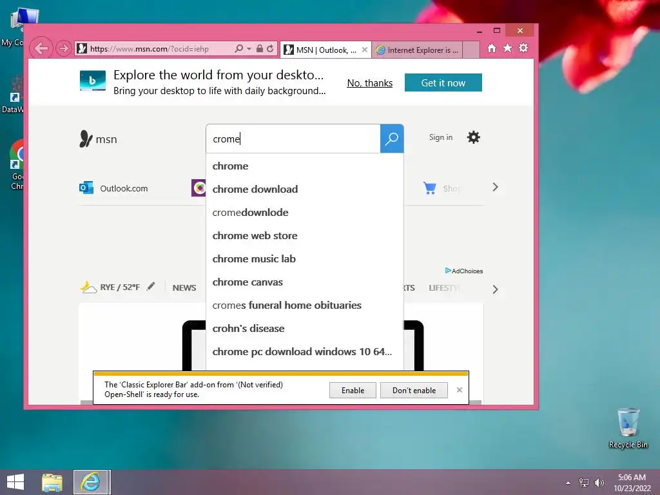Click the network icon in system tray

click(x=584, y=482)
